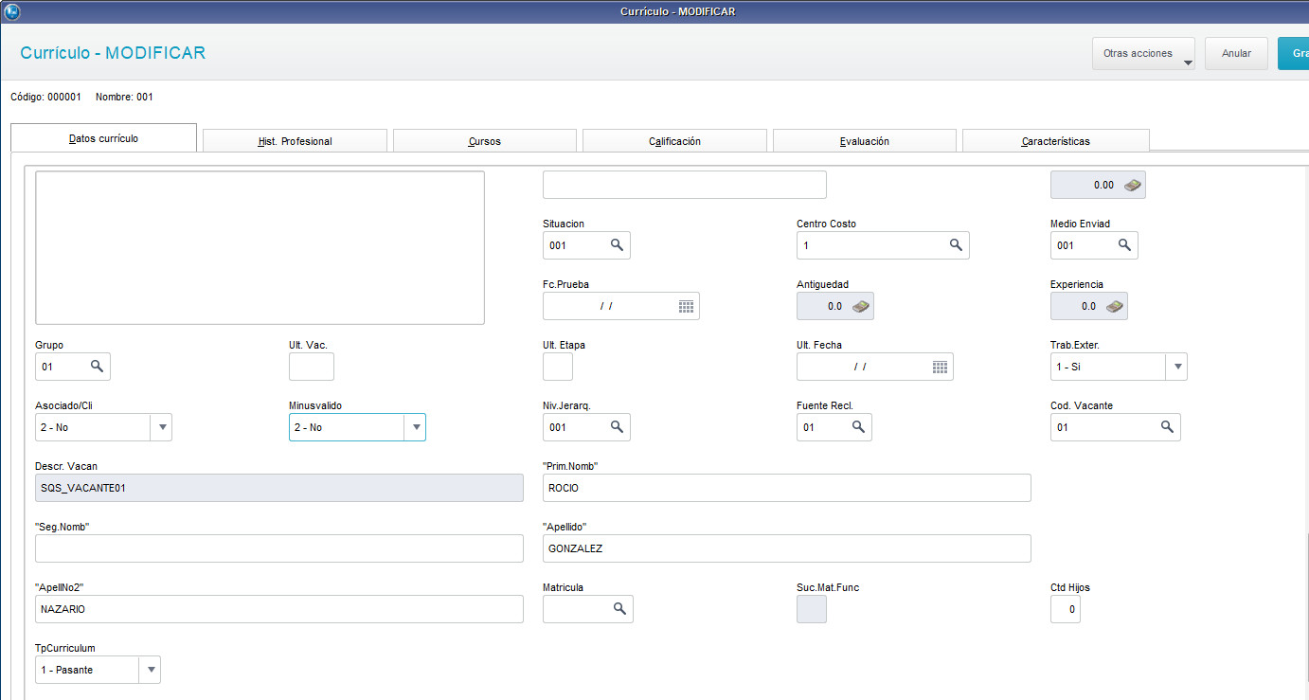Click ApellNo2 field containing NAZARIO

pos(278,609)
